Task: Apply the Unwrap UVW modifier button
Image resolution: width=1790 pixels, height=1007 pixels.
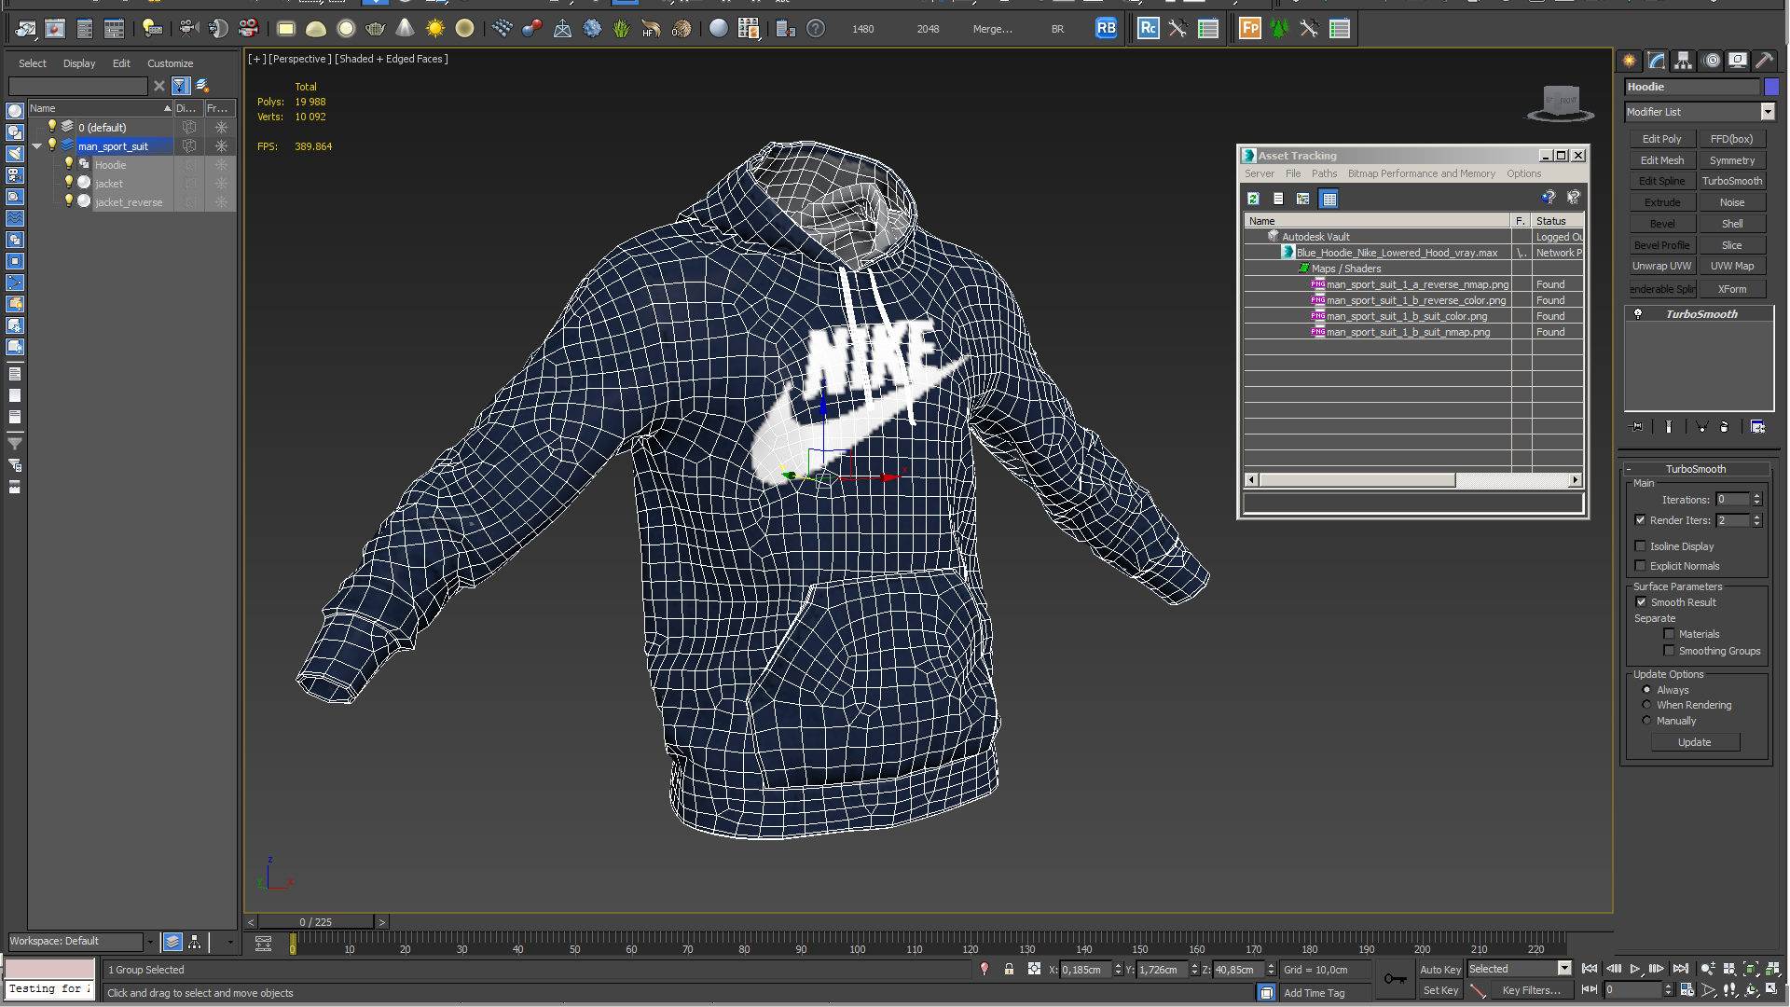Action: (1661, 266)
